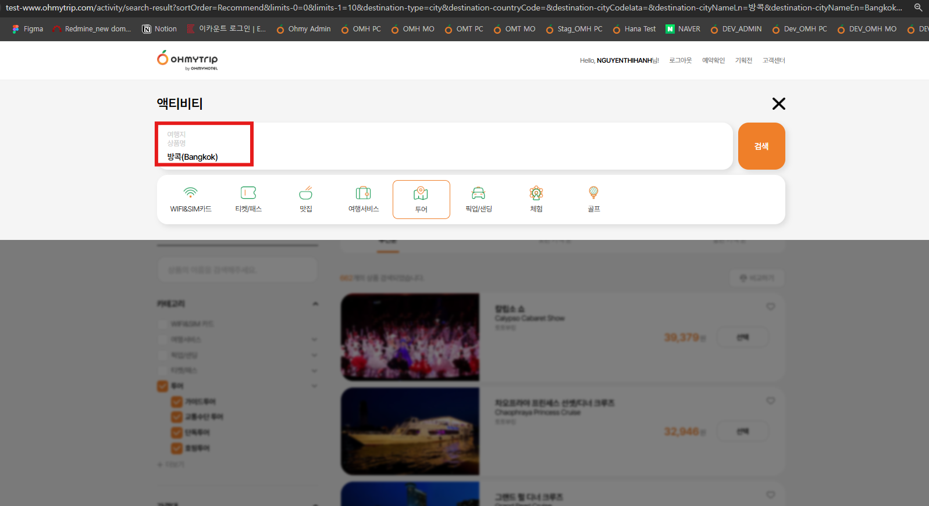The height and width of the screenshot is (506, 929).
Task: Open the 예약확인 link
Action: coord(713,60)
